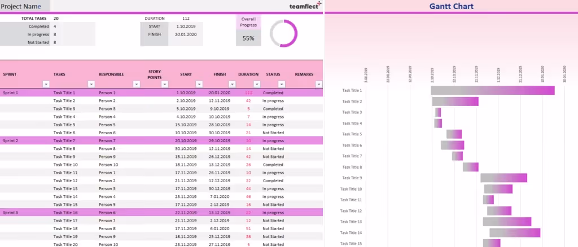The height and width of the screenshot is (247, 578).
Task: Click the Task Title 11 Gantt chart label
Action: pos(351,200)
